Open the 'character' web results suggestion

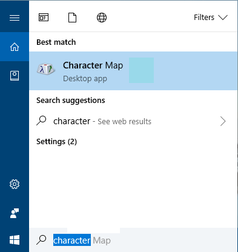tap(133, 121)
